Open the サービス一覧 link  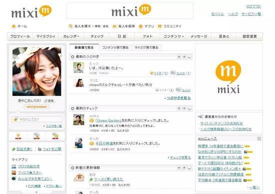[251, 14]
